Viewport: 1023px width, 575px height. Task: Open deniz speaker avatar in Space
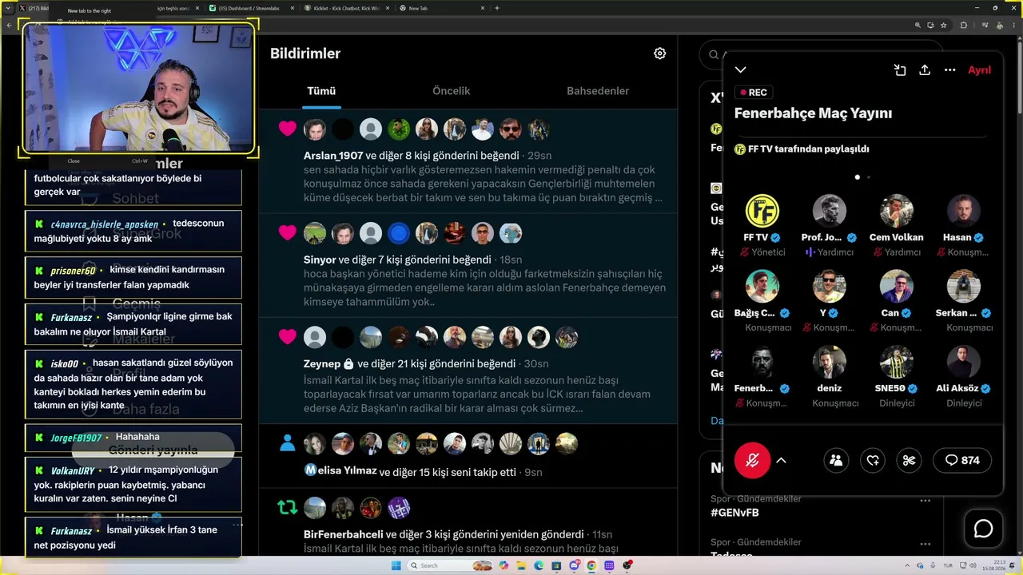click(830, 363)
